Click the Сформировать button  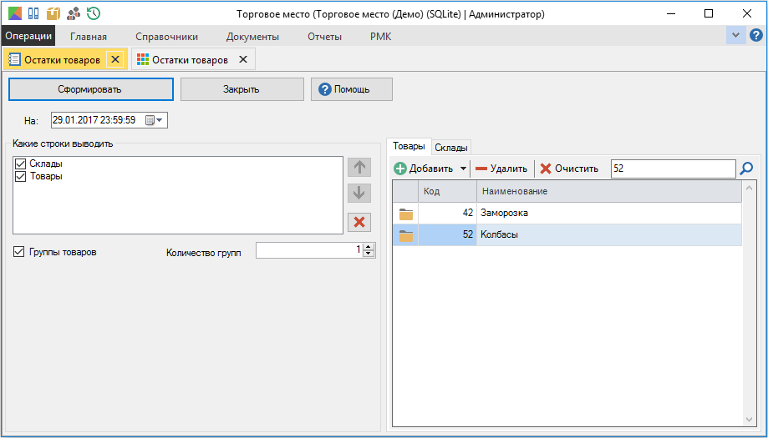point(90,89)
